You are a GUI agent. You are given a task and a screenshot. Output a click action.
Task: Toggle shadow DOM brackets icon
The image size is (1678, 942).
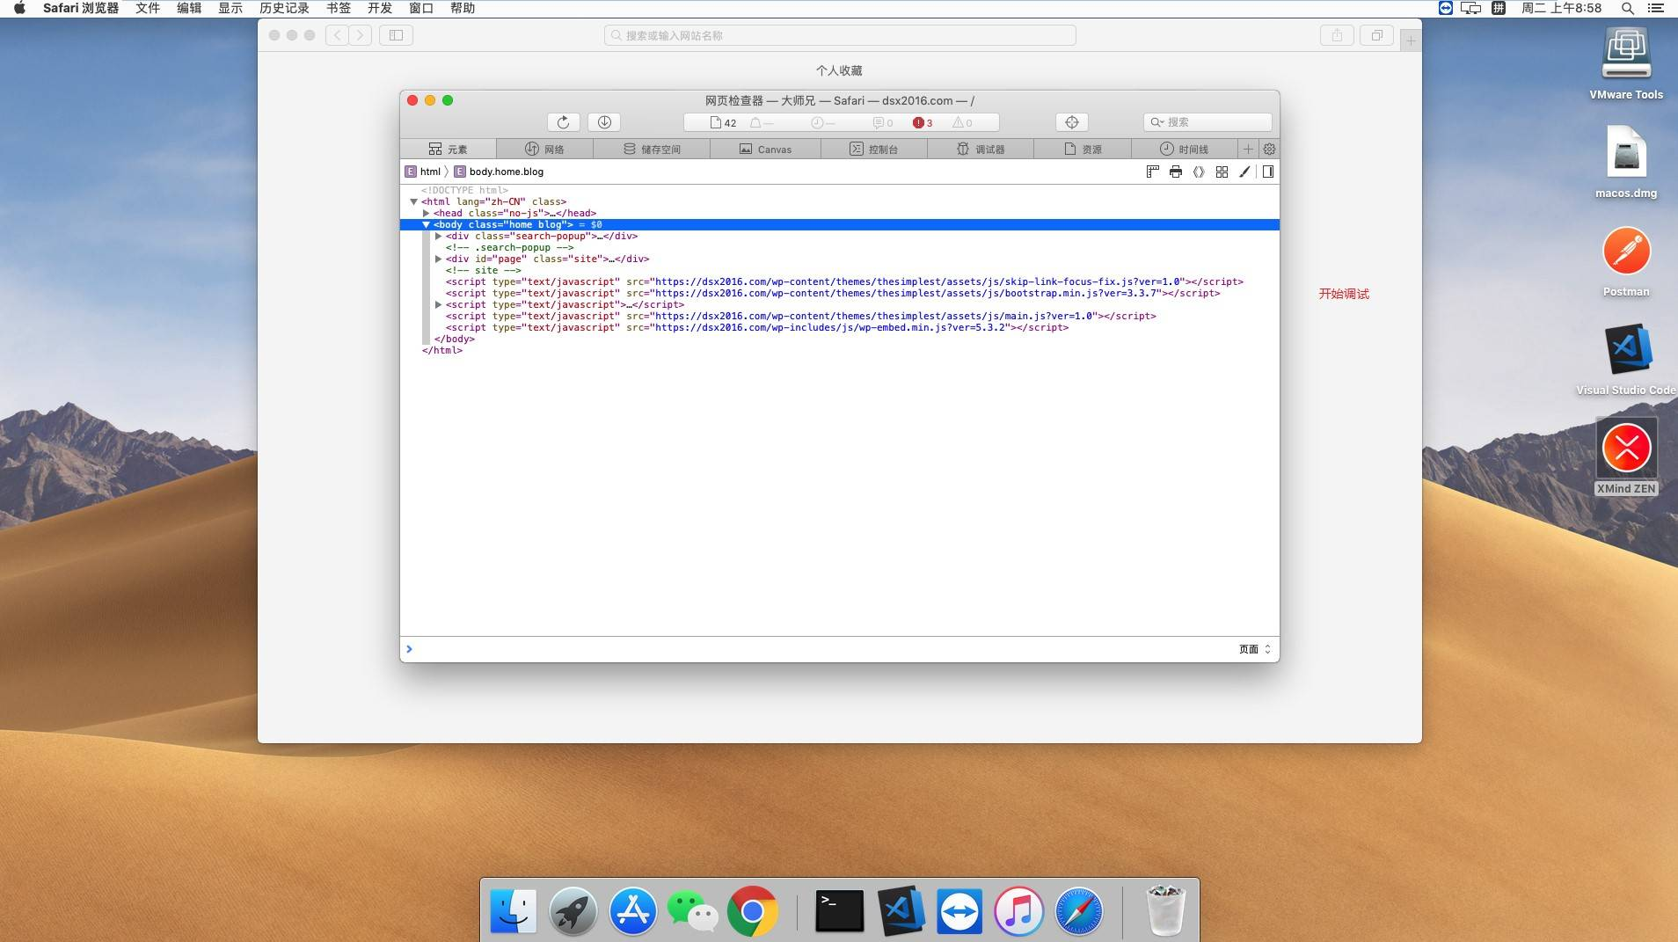click(1199, 172)
